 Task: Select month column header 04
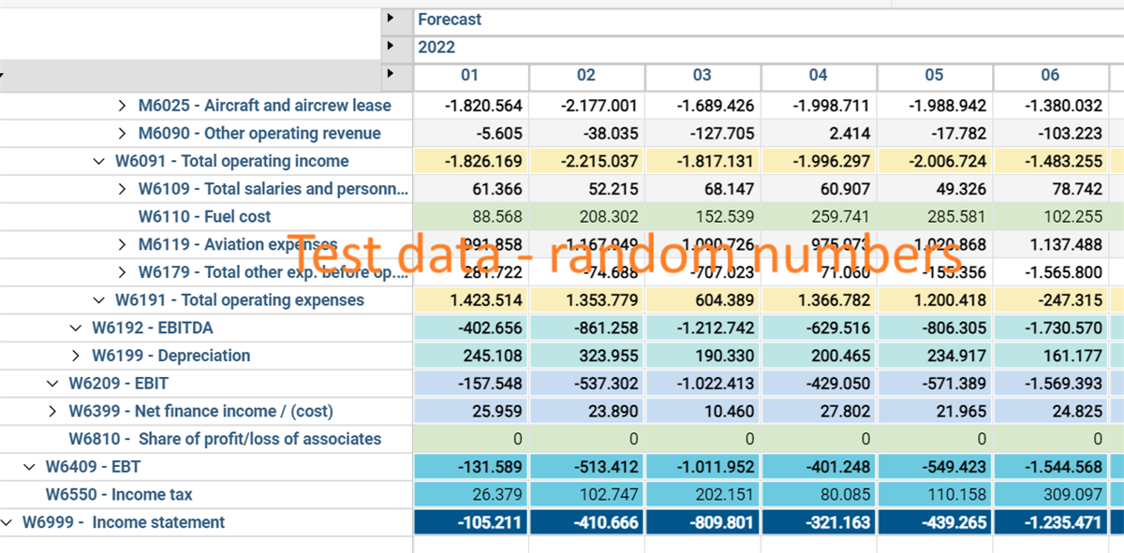pyautogui.click(x=819, y=75)
